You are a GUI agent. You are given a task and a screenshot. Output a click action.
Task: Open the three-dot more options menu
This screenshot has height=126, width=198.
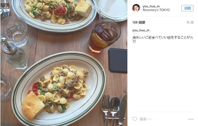click(191, 119)
